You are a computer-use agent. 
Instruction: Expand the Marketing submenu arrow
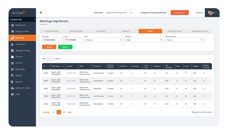(x=33, y=69)
